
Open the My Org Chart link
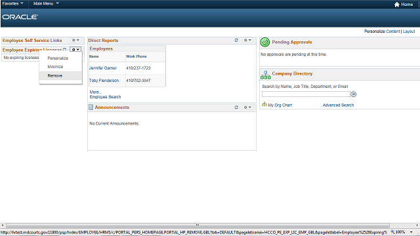pos(280,105)
